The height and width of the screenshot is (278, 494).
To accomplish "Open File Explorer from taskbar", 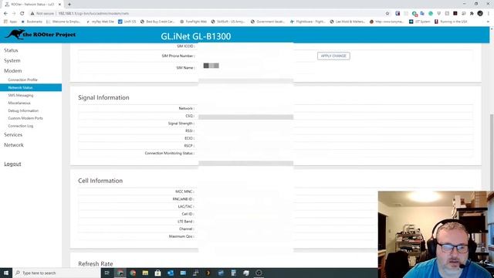I will [145, 273].
